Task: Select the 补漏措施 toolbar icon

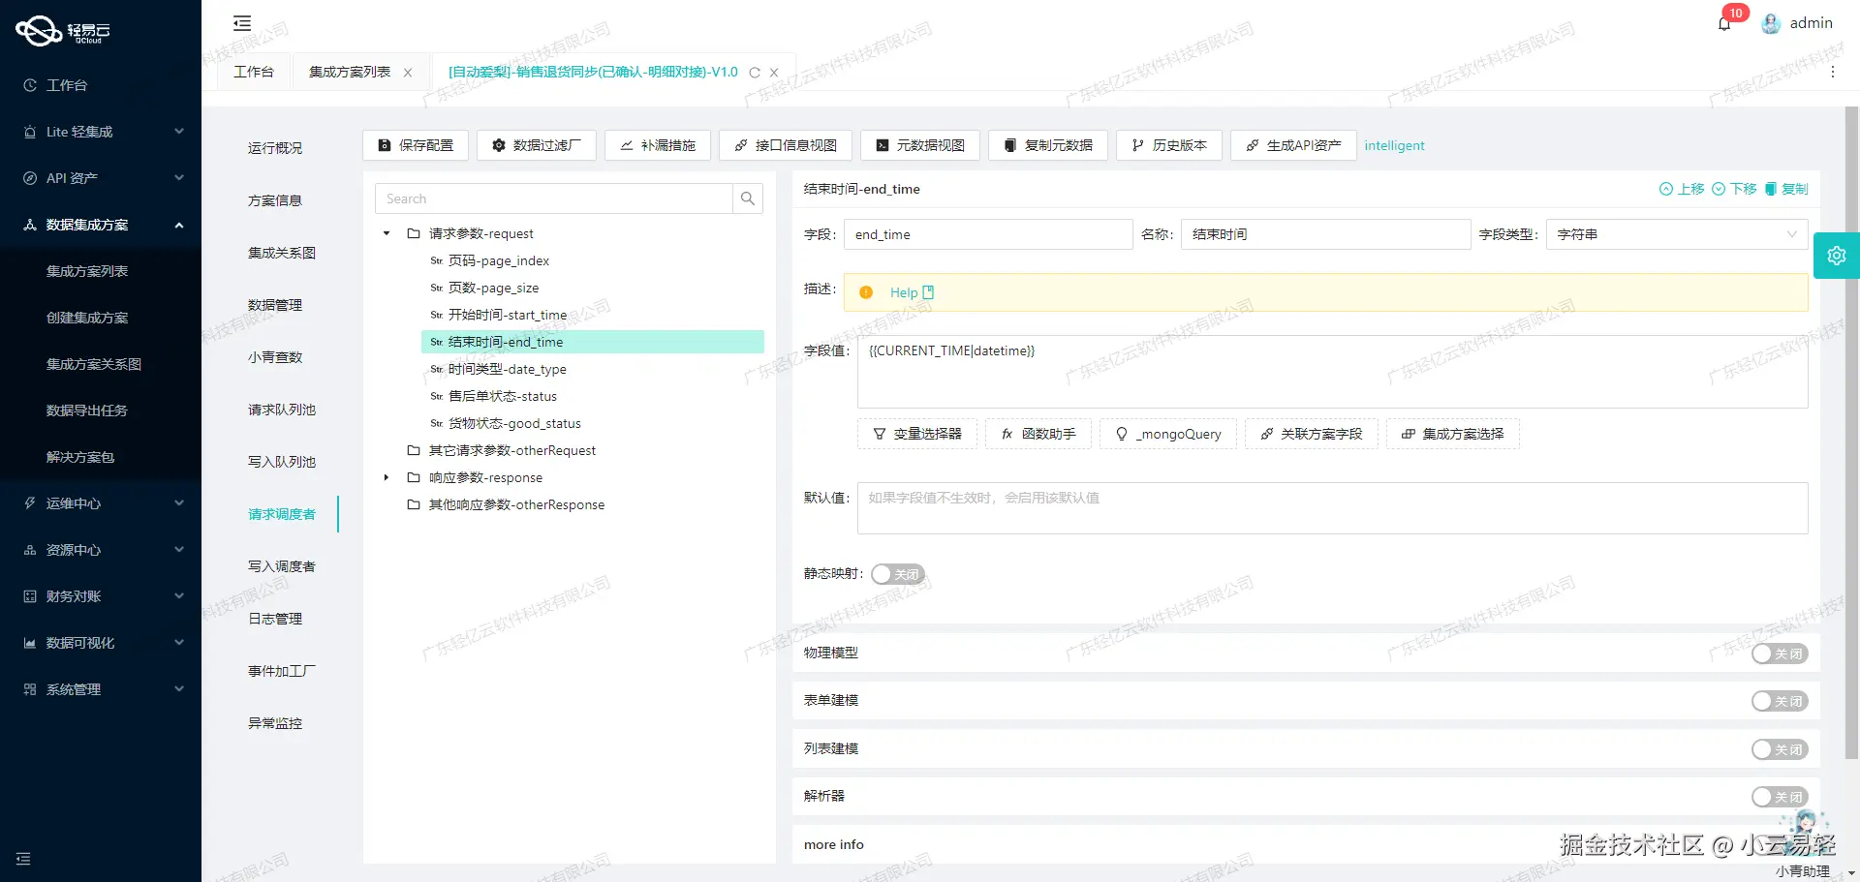Action: pos(657,145)
